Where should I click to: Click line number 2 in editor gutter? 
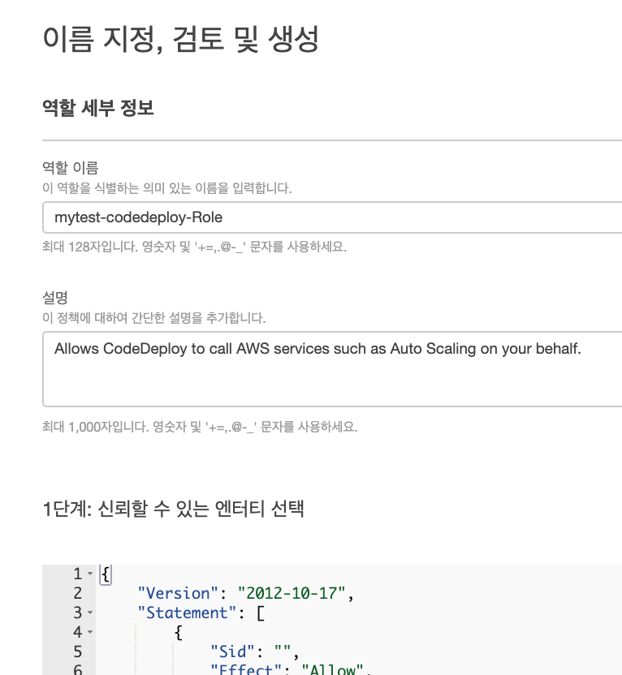(77, 593)
